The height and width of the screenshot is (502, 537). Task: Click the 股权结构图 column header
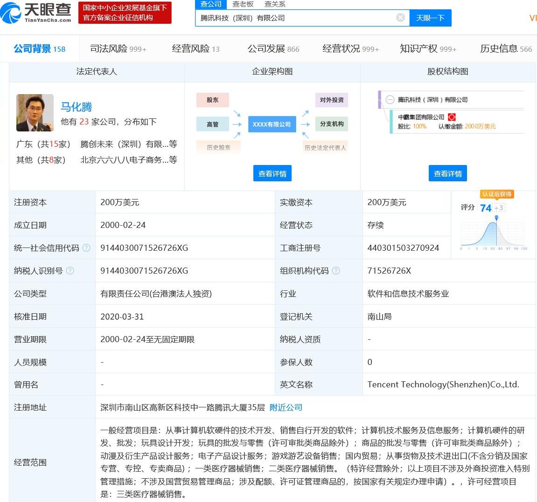click(447, 71)
